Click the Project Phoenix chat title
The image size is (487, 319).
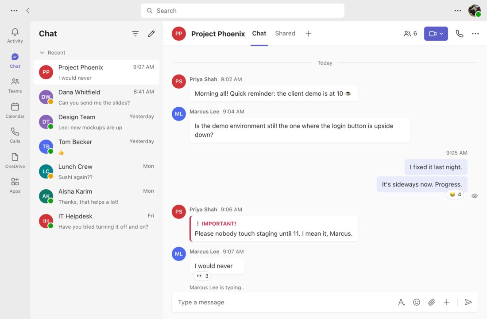pos(218,34)
